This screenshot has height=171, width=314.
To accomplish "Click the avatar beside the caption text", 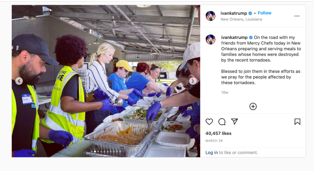I will coord(210,39).
